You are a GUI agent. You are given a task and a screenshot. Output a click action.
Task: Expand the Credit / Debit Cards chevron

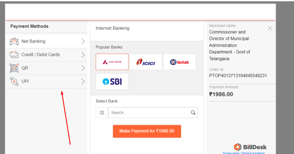coord(83,54)
